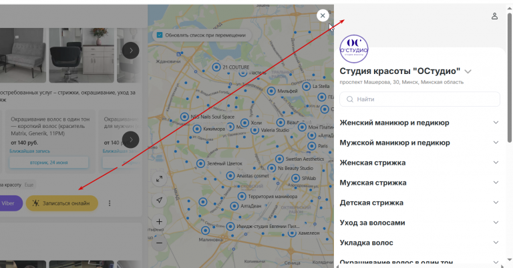Click the Viber button
Screen dimensions: 513x268
tap(10, 203)
